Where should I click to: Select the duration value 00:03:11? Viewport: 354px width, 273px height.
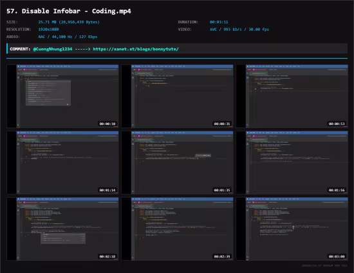(219, 22)
